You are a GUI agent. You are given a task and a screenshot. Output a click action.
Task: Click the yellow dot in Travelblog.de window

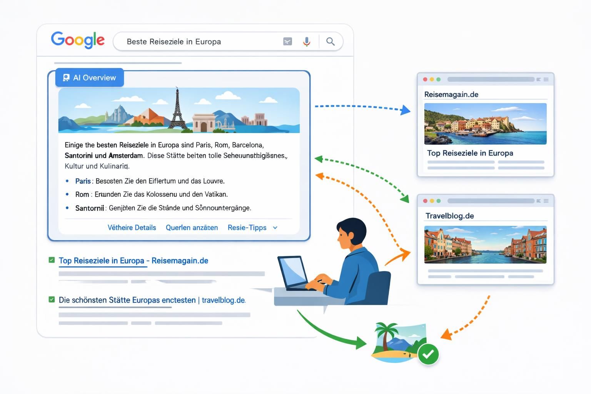click(432, 201)
